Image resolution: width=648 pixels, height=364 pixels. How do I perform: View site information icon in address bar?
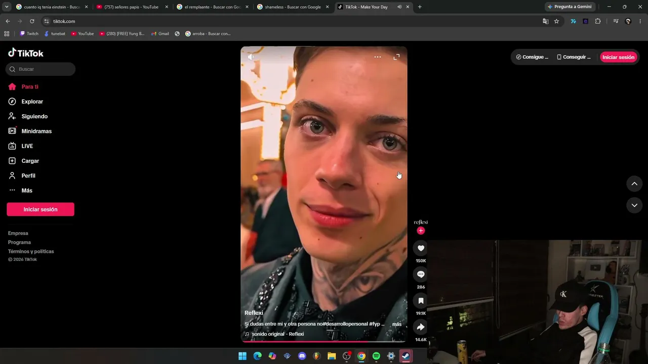(x=47, y=21)
